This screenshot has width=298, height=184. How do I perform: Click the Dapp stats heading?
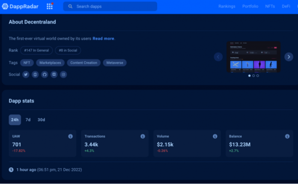21,101
